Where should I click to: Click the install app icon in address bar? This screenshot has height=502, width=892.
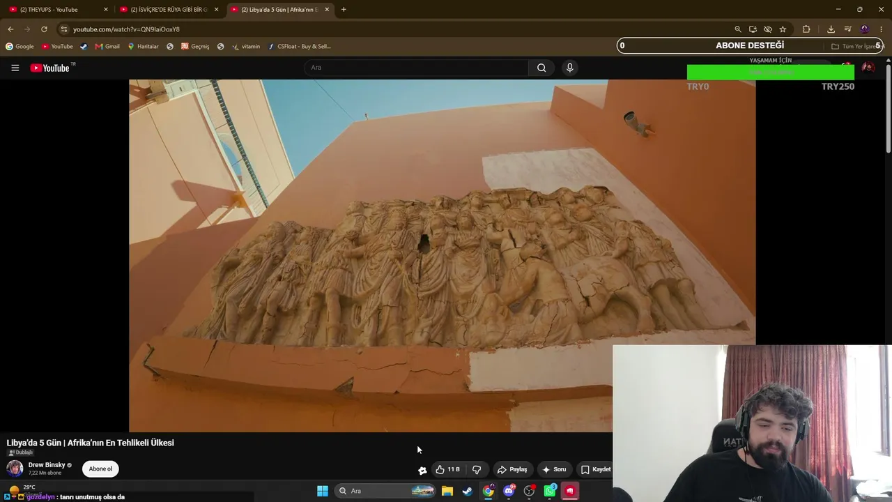753,29
